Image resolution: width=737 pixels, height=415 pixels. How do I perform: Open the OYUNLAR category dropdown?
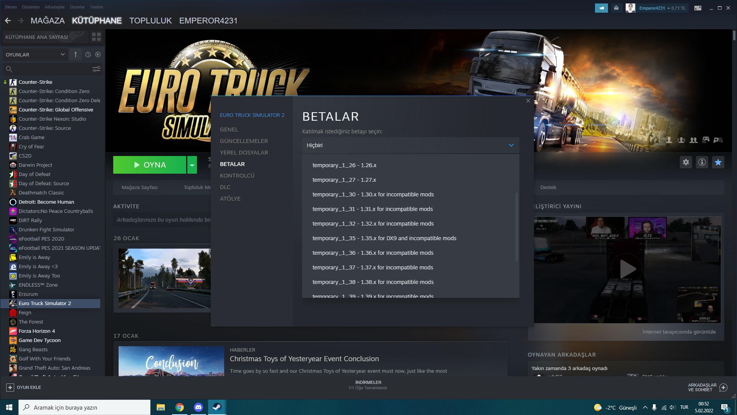click(x=35, y=55)
